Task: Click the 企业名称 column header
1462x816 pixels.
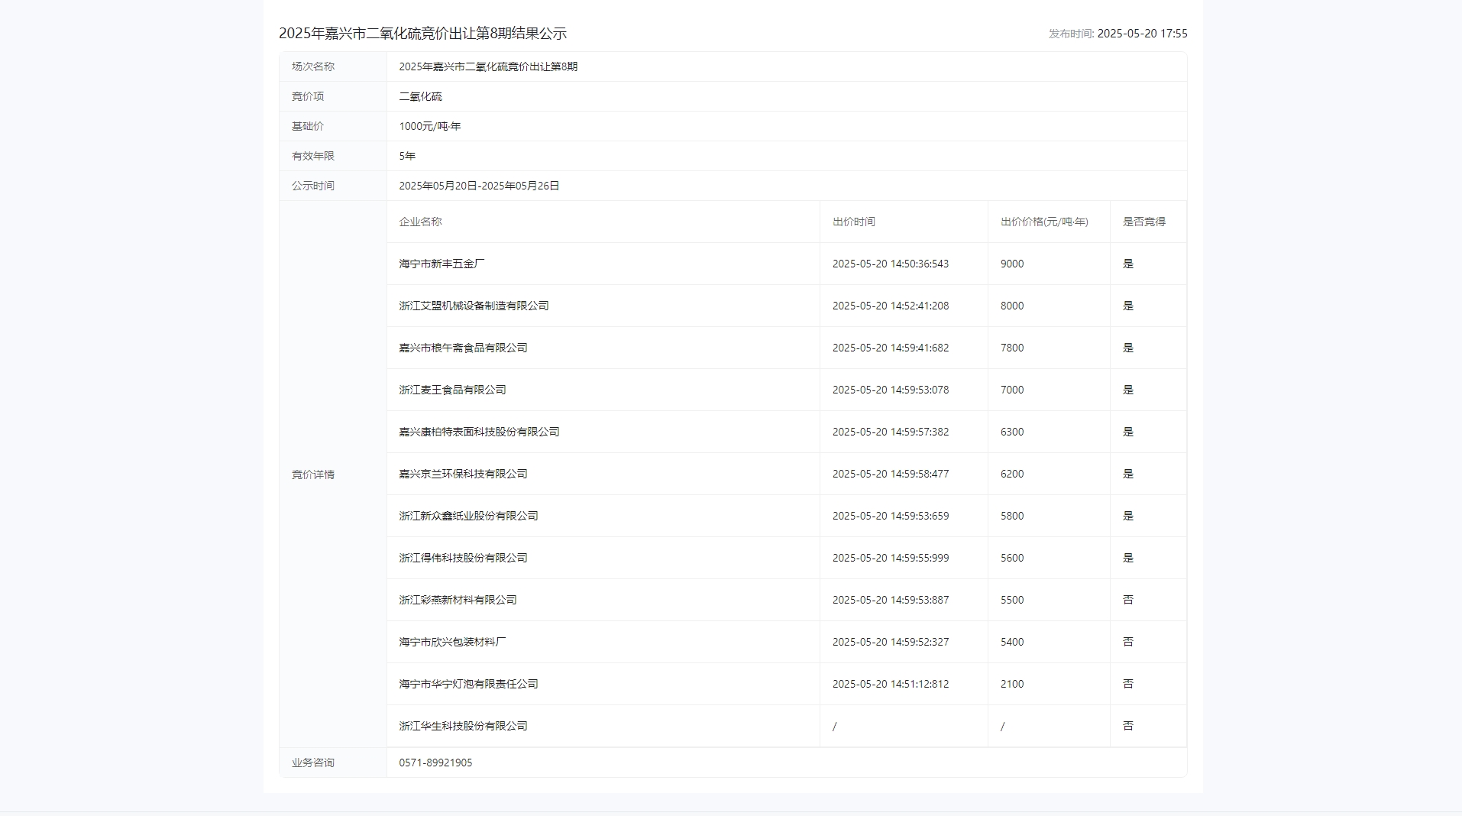Action: coord(420,222)
